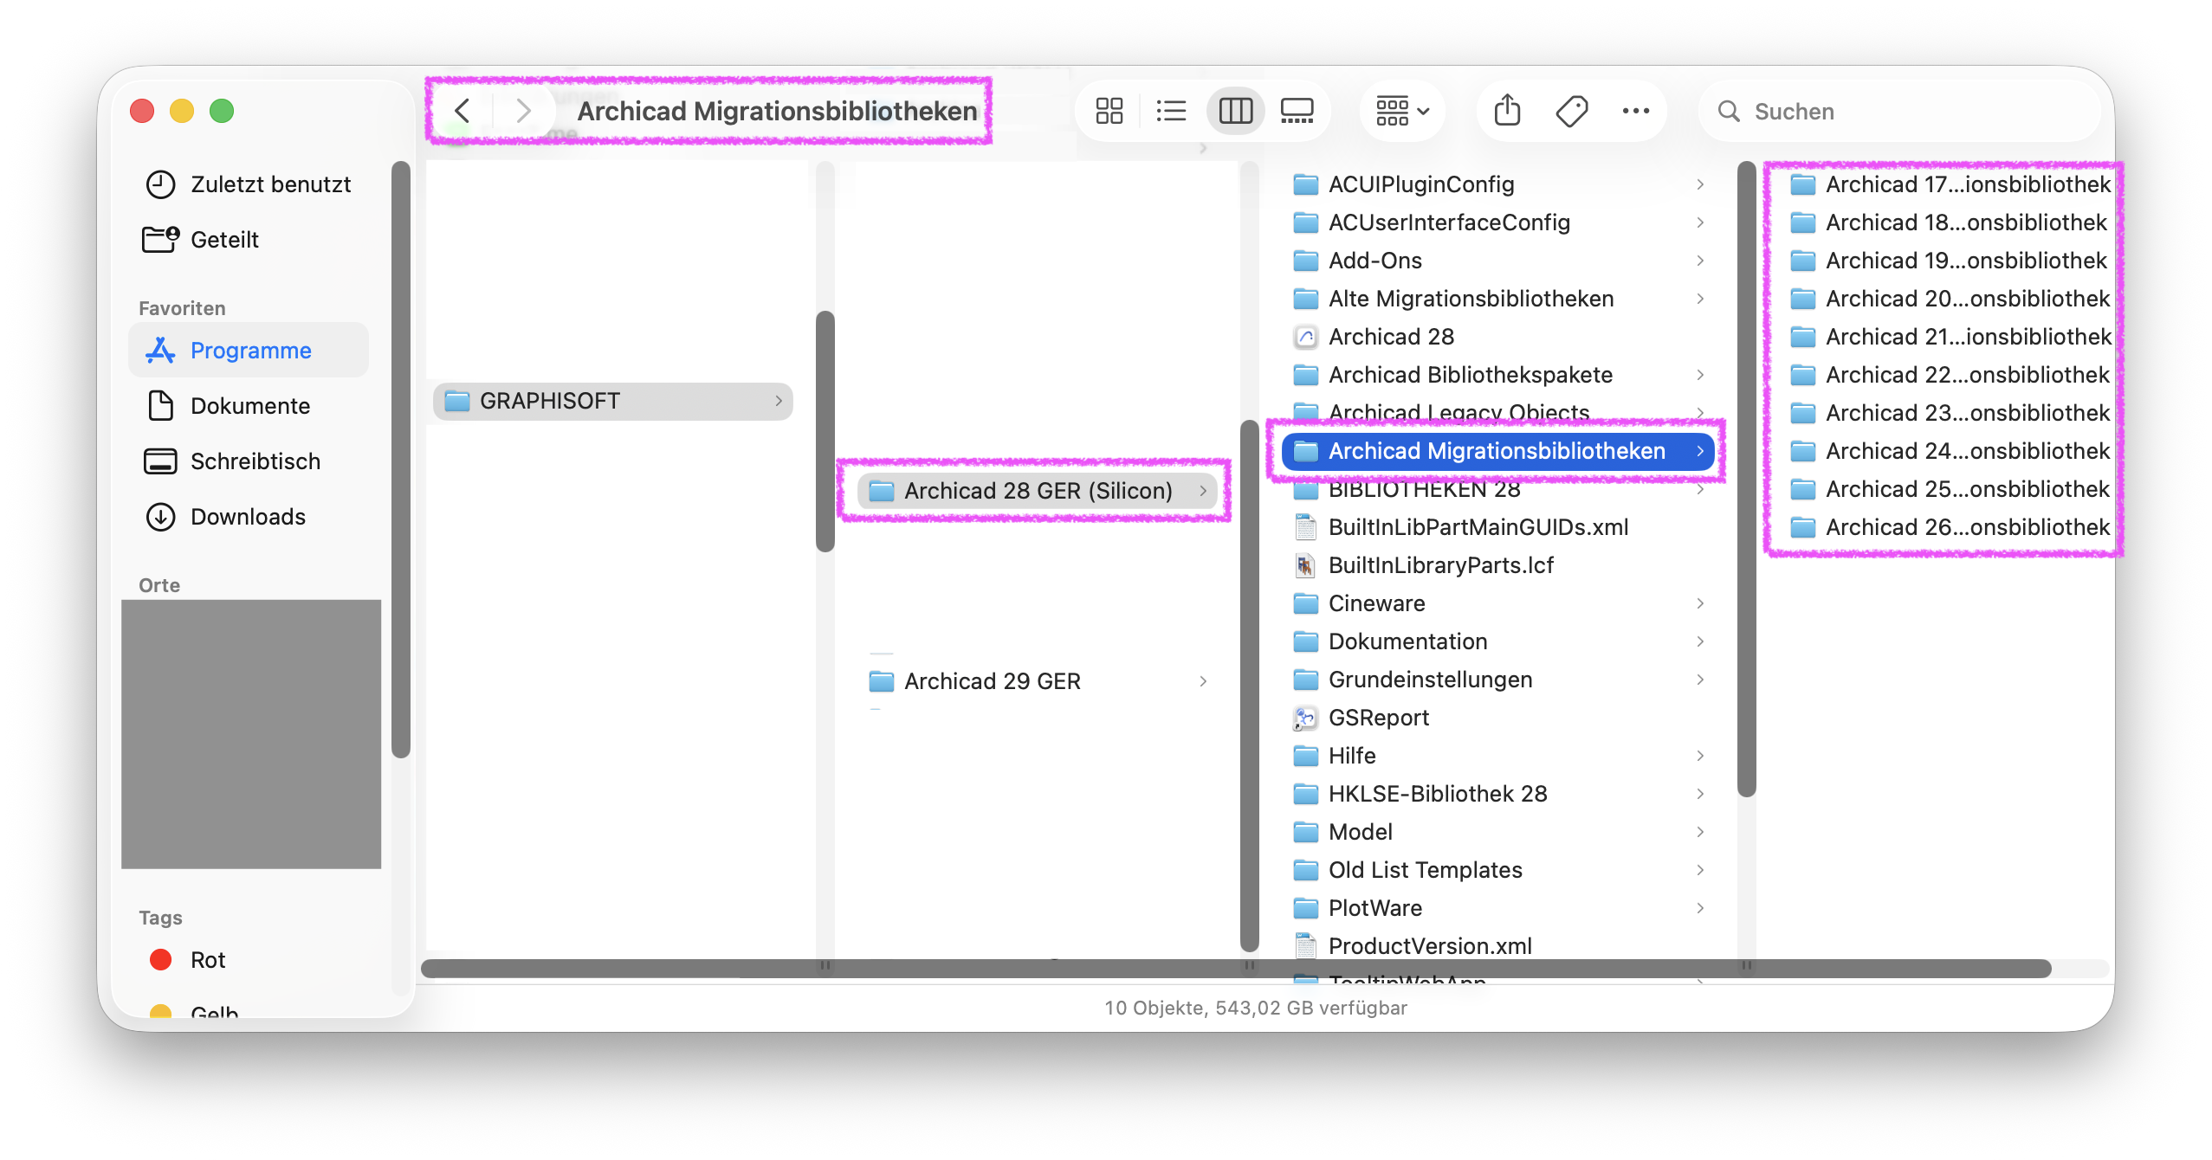
Task: Select Old List Templates folder
Action: tap(1498, 870)
